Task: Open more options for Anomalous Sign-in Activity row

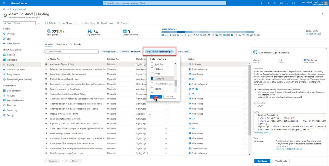Action: 246,64
